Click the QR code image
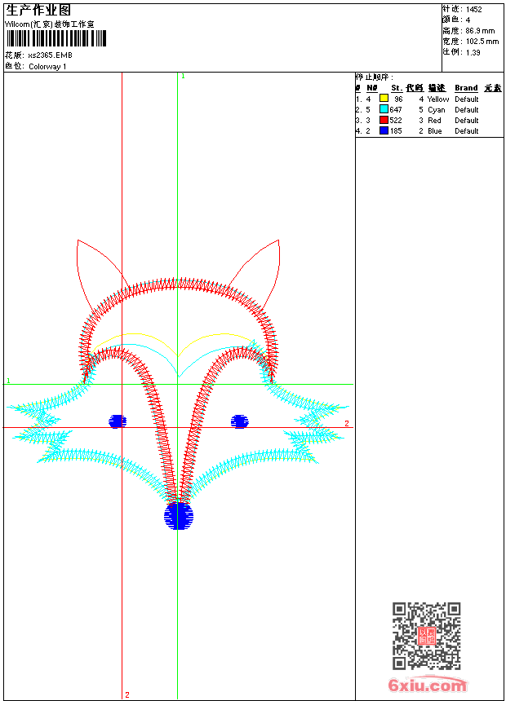 point(427,636)
